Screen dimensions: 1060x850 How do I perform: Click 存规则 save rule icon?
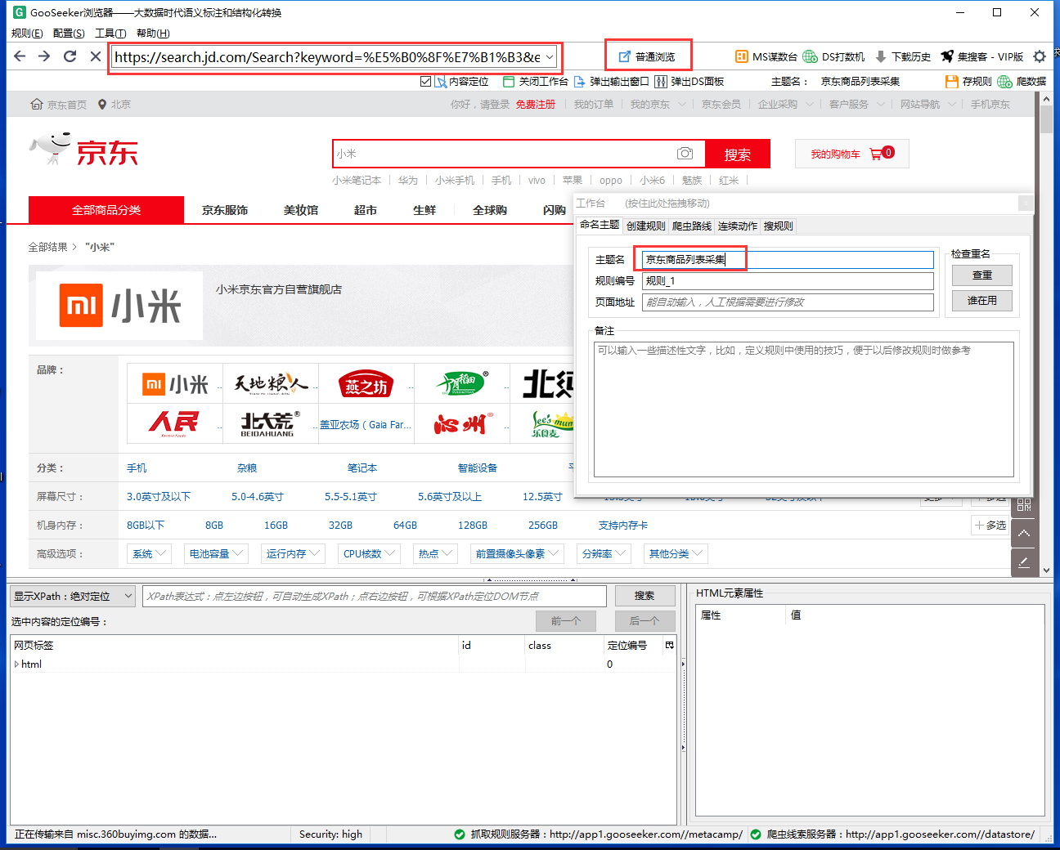click(968, 81)
